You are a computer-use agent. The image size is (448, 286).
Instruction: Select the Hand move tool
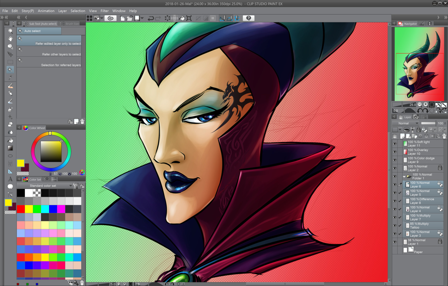click(10, 39)
